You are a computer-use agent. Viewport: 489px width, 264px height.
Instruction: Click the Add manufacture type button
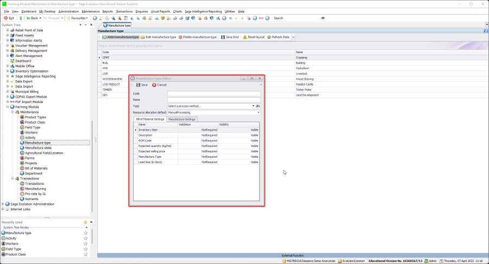click(120, 37)
